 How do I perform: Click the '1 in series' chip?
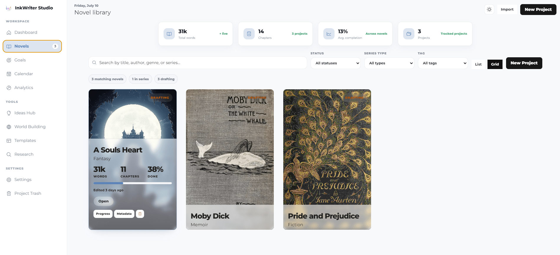(x=140, y=79)
